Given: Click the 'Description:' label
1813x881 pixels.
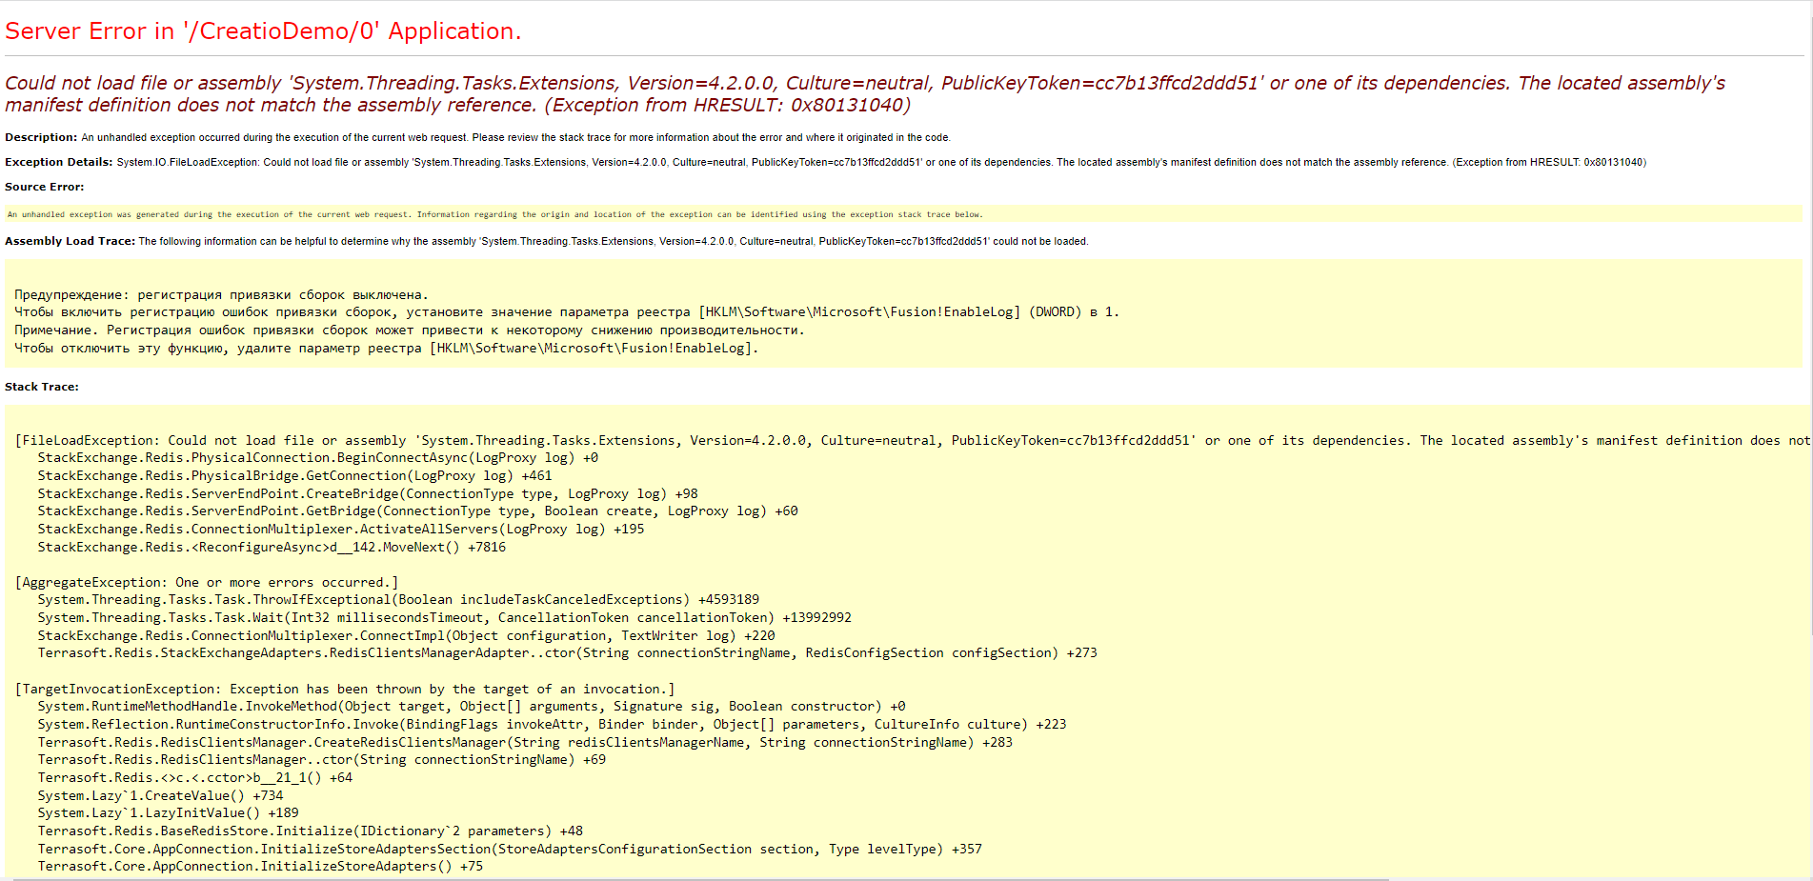Looking at the screenshot, I should [41, 137].
